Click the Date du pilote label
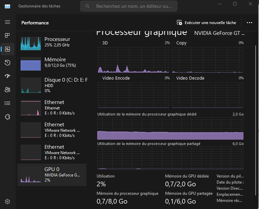This screenshot has height=209, width=259. point(230,182)
